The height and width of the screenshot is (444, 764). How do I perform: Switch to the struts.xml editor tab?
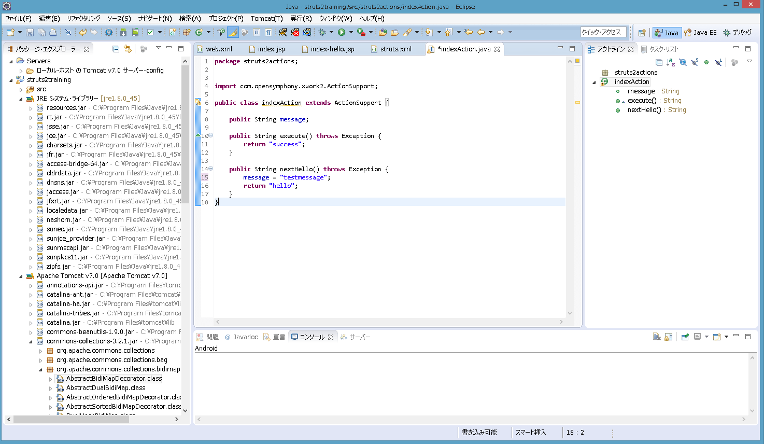(395, 49)
